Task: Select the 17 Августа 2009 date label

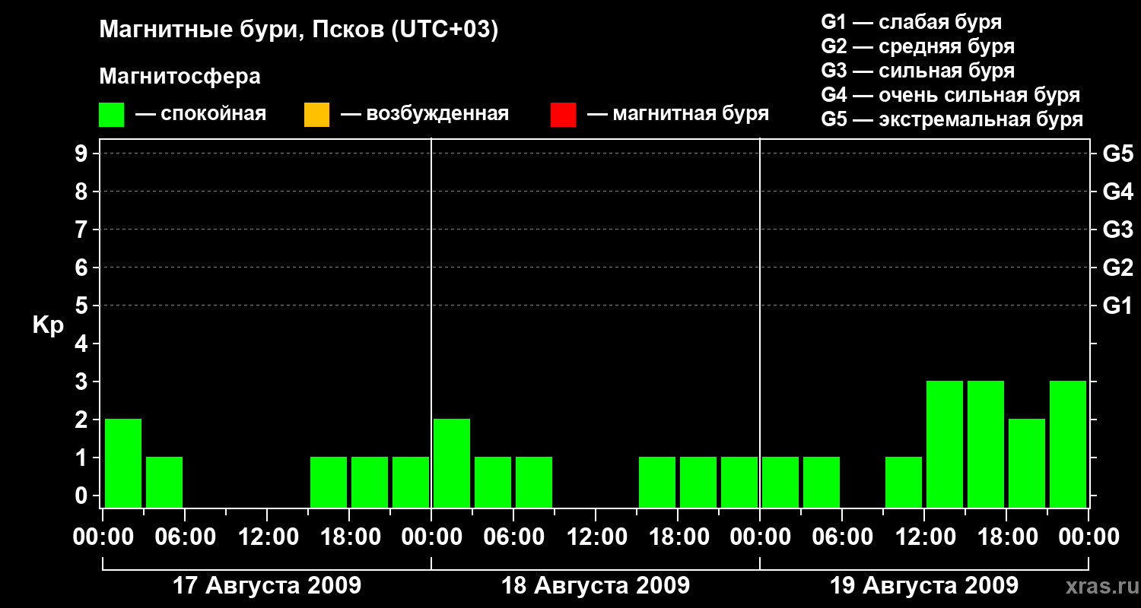Action: (x=267, y=585)
